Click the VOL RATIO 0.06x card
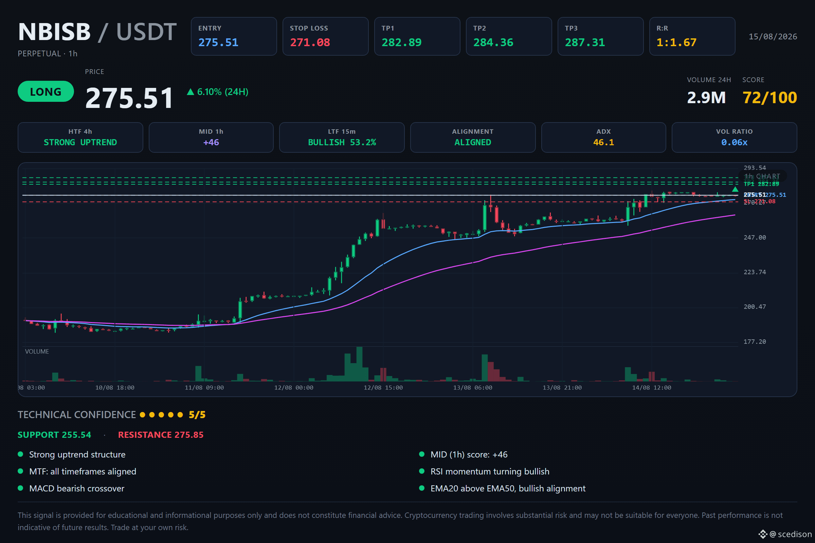Viewport: 815px width, 543px height. (x=734, y=137)
